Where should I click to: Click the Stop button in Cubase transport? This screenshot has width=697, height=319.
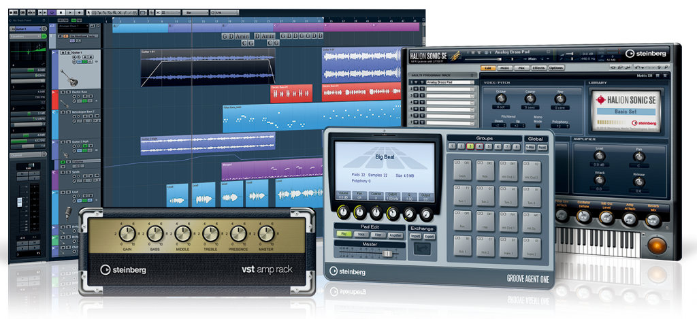coord(61,12)
